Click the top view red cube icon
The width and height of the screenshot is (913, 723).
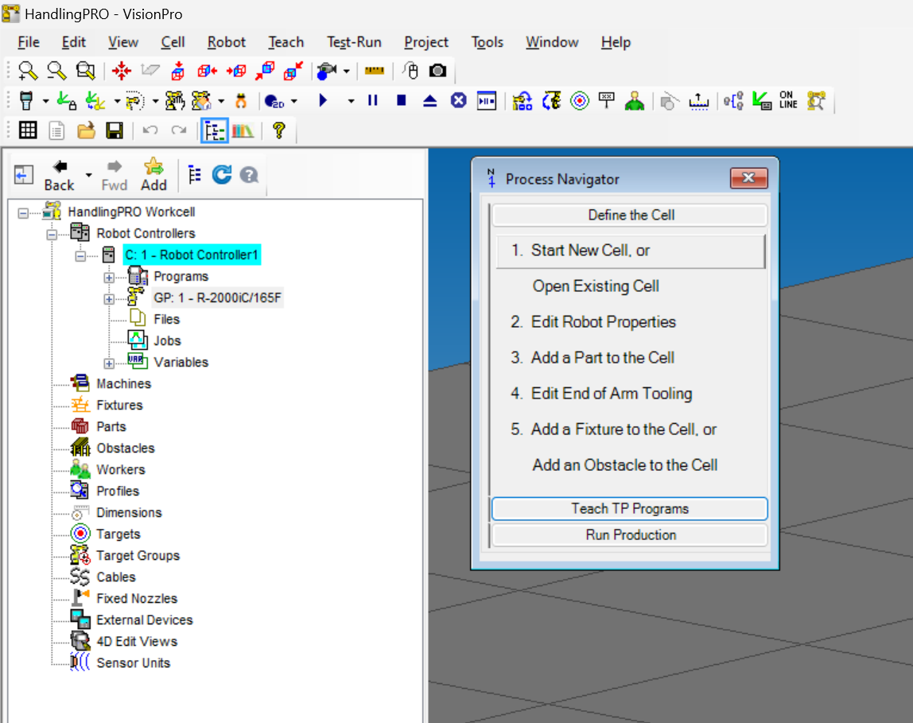[x=178, y=71]
